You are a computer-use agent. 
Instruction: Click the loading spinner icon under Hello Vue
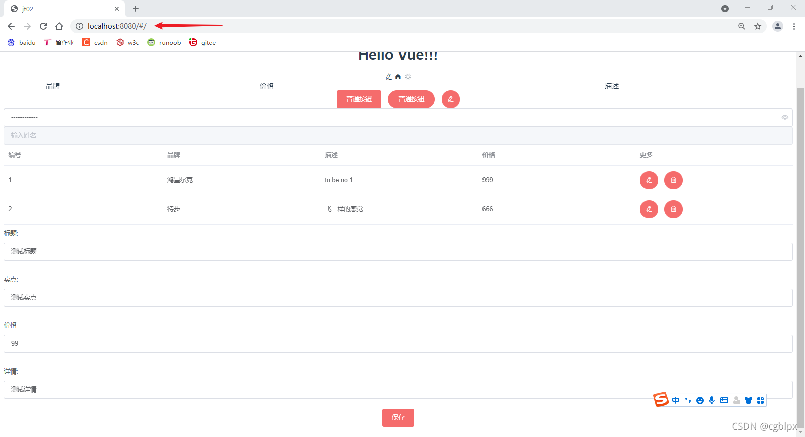[x=408, y=77]
